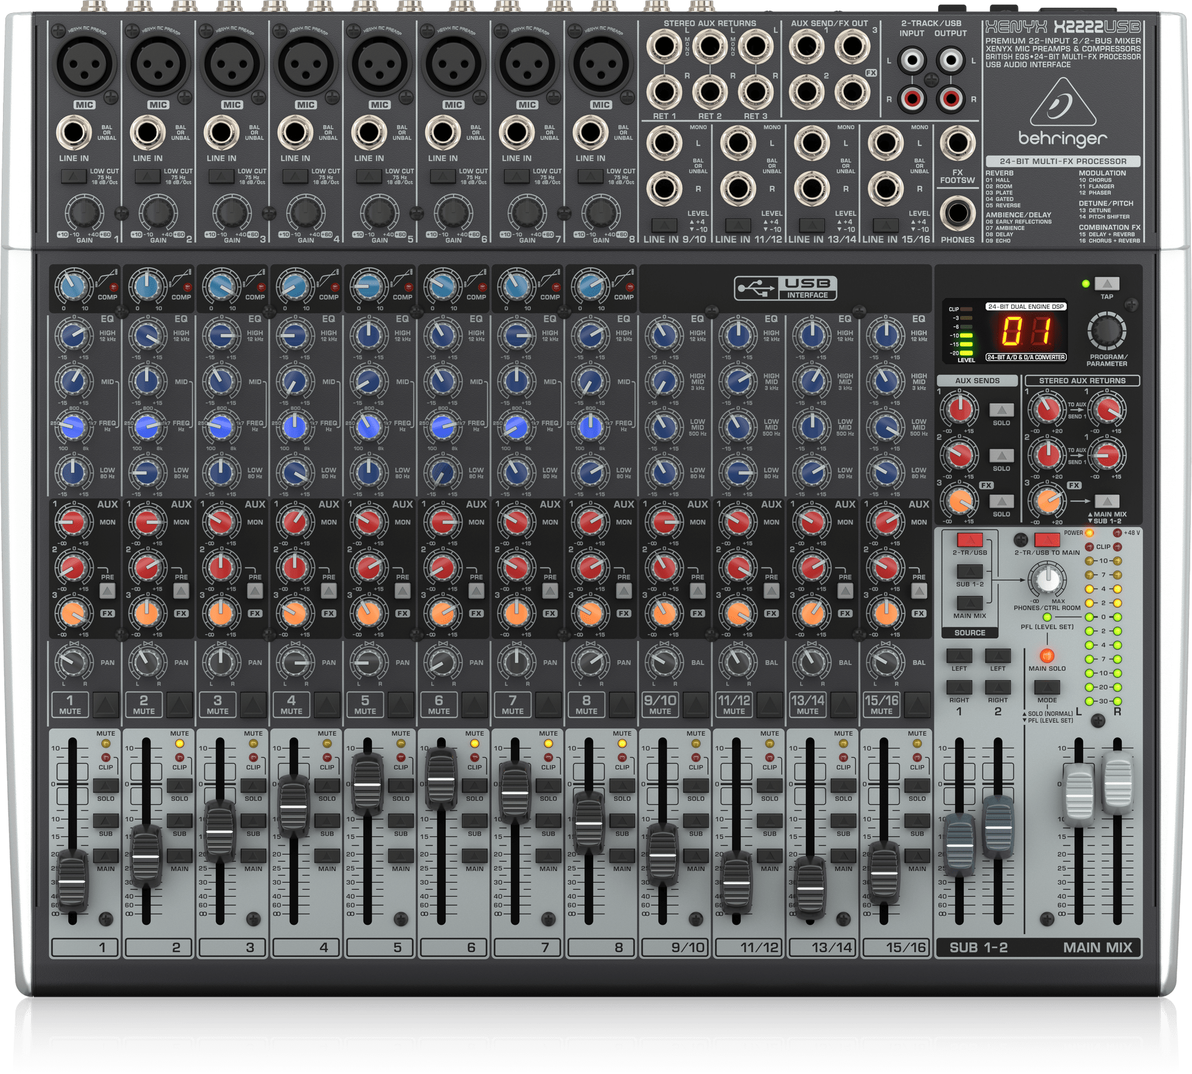The image size is (1192, 1074).
Task: Click the channel 6 fader cap
Action: click(441, 777)
